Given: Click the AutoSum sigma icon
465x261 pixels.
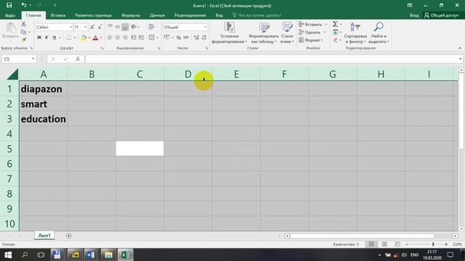Looking at the screenshot, I should (x=335, y=24).
